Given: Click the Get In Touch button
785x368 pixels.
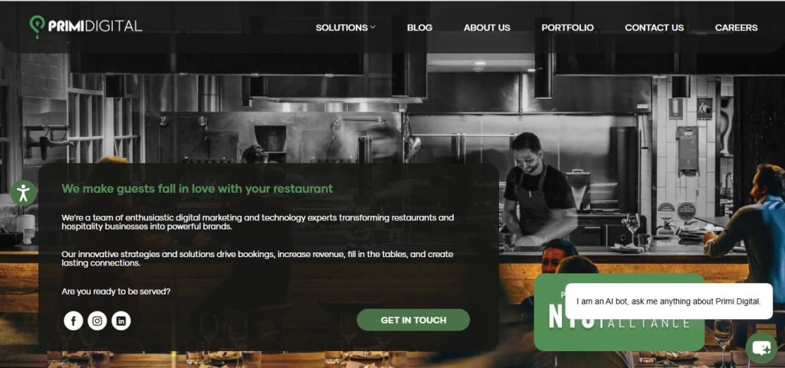Looking at the screenshot, I should point(413,320).
